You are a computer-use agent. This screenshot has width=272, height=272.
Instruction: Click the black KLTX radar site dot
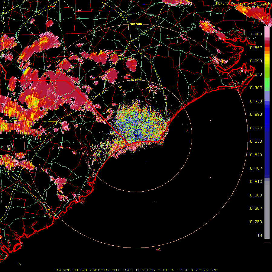coord(136,136)
